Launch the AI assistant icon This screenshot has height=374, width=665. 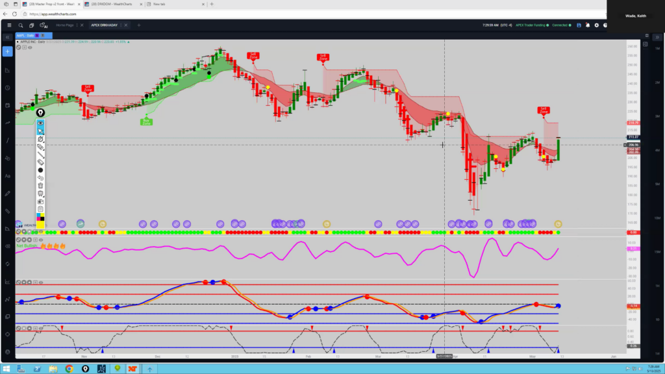[44, 25]
